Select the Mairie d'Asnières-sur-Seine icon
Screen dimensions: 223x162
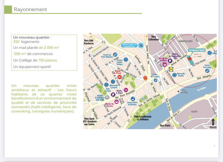pyautogui.click(x=107, y=97)
